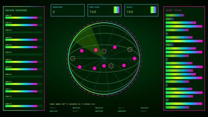Screen dimensions: 208x117
Task: Select the ZONE-02 exposure bar
Action: click(24, 25)
